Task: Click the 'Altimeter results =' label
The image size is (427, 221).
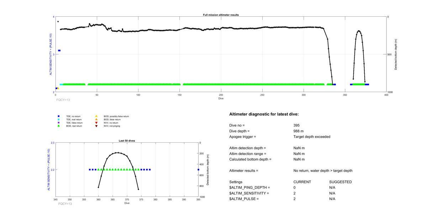Action: [244, 171]
